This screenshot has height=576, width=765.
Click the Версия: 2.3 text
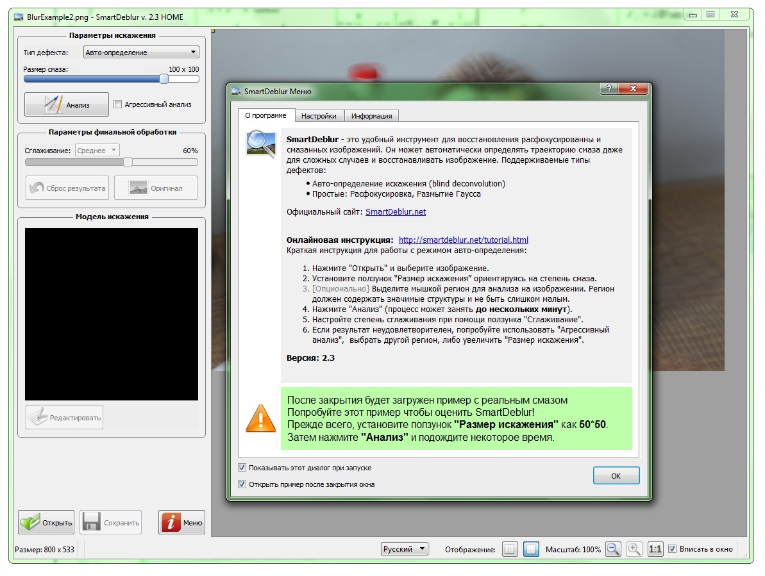[310, 358]
